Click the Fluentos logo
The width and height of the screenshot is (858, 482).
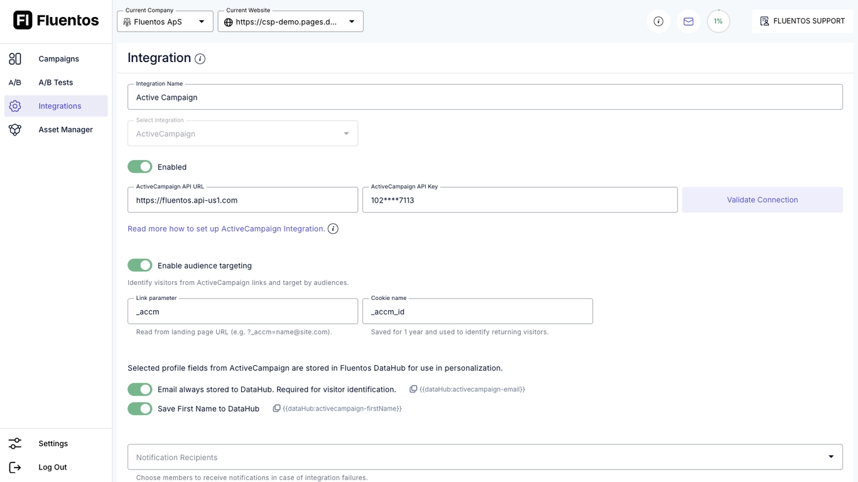[56, 20]
